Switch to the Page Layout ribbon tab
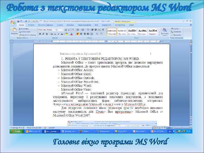 pos(46,25)
